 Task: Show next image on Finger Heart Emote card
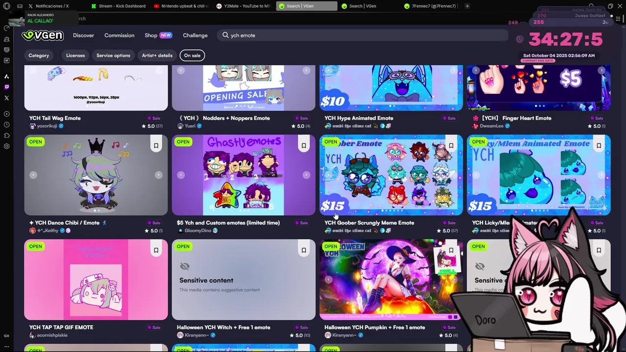(x=602, y=70)
